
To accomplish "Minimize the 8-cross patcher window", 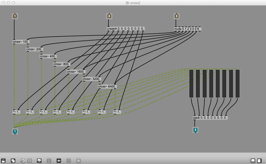I will click(9, 3).
